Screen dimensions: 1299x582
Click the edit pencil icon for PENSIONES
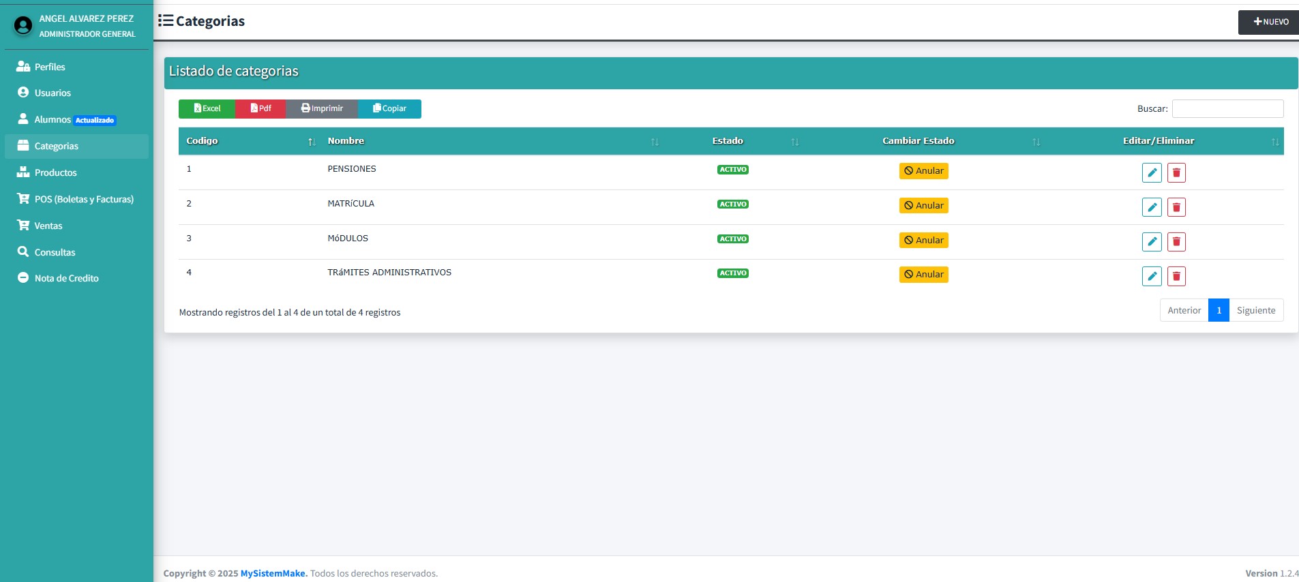pos(1151,172)
